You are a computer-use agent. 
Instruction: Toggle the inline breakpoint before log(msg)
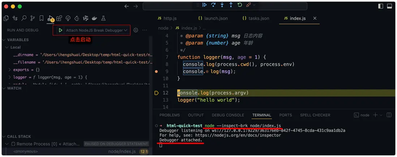tap(207, 71)
